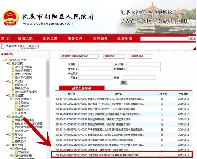
Task: Go to 首页 in the red navigation bar
Action: pyautogui.click(x=5, y=38)
